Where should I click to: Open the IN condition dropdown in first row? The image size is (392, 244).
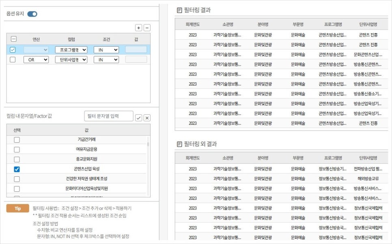click(106, 50)
